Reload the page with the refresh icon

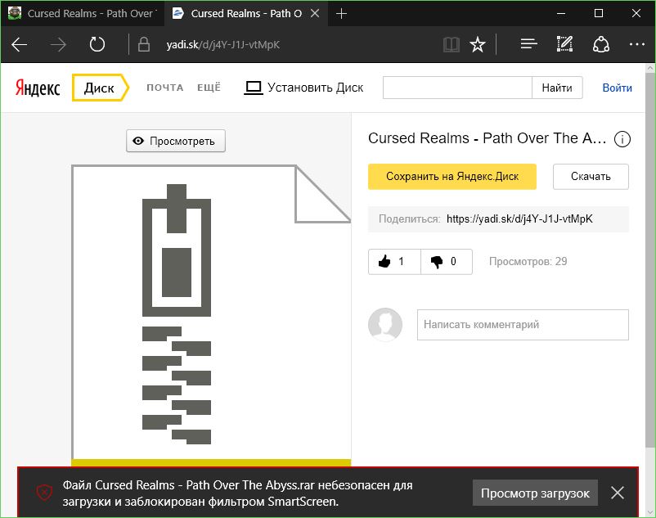[97, 44]
